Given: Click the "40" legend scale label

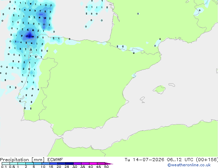Looking at the screenshot, I should [x=90, y=167].
